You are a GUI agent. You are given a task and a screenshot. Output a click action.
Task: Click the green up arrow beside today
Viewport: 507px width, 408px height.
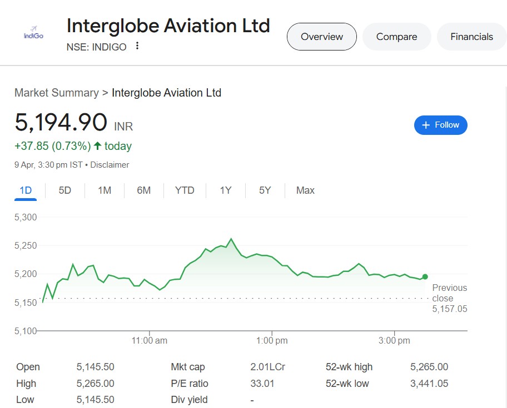coord(98,146)
